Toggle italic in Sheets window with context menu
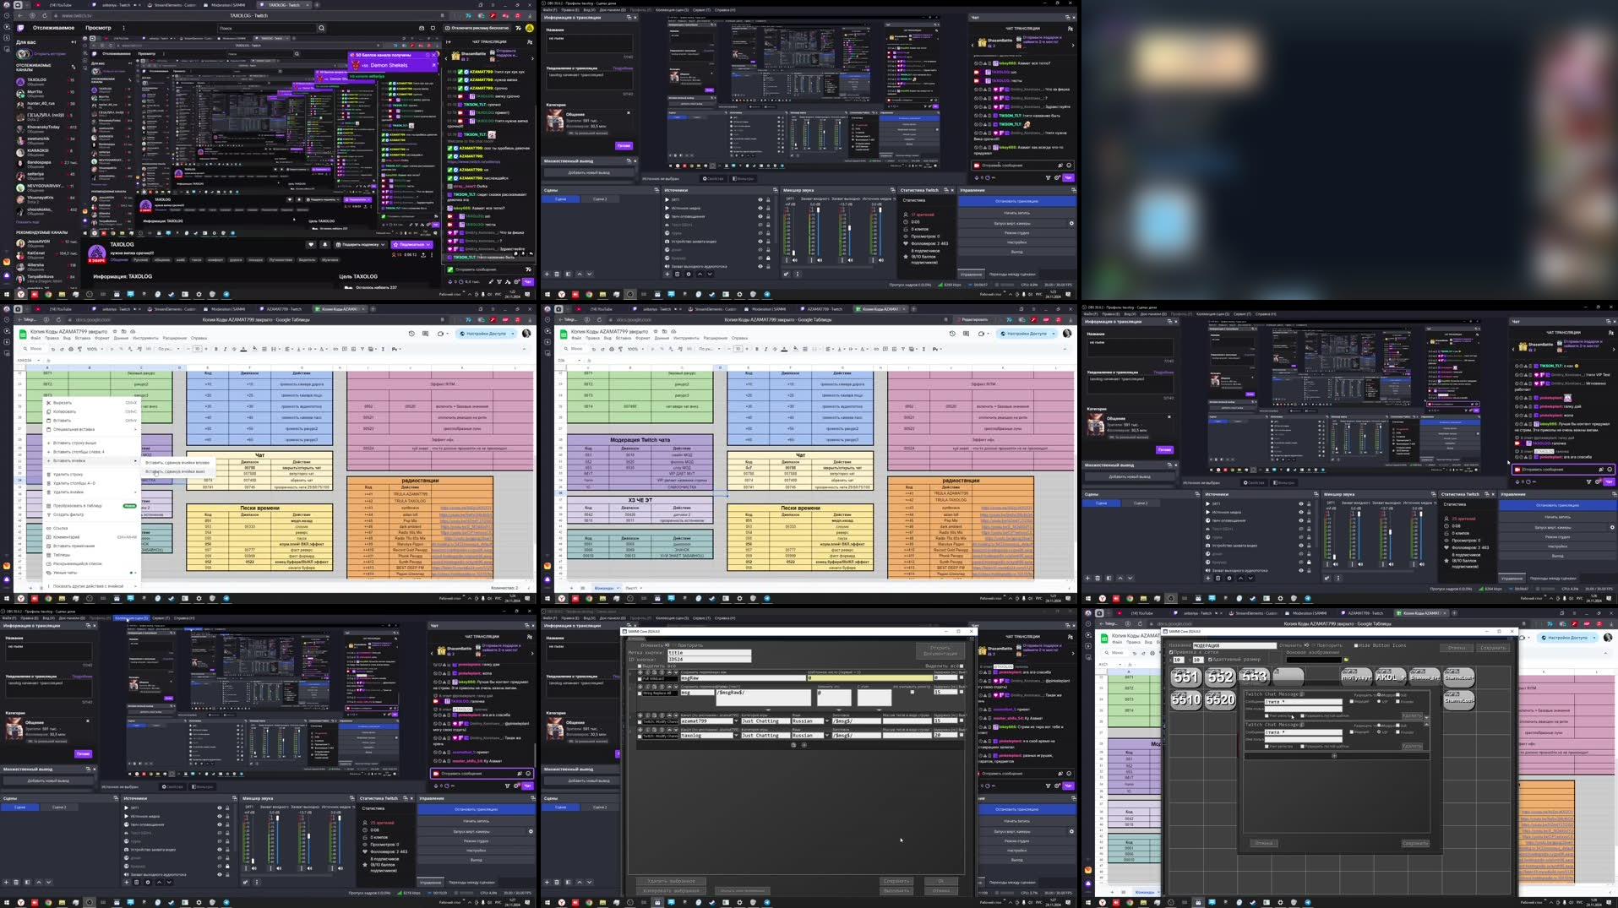Screen dimensions: 1618x908 pos(224,349)
